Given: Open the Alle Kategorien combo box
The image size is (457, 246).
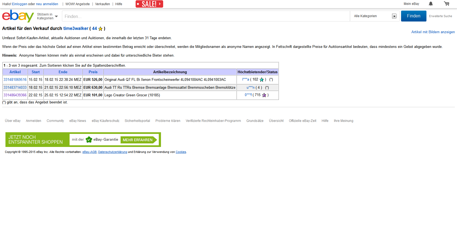Looking at the screenshot, I should click(x=375, y=16).
